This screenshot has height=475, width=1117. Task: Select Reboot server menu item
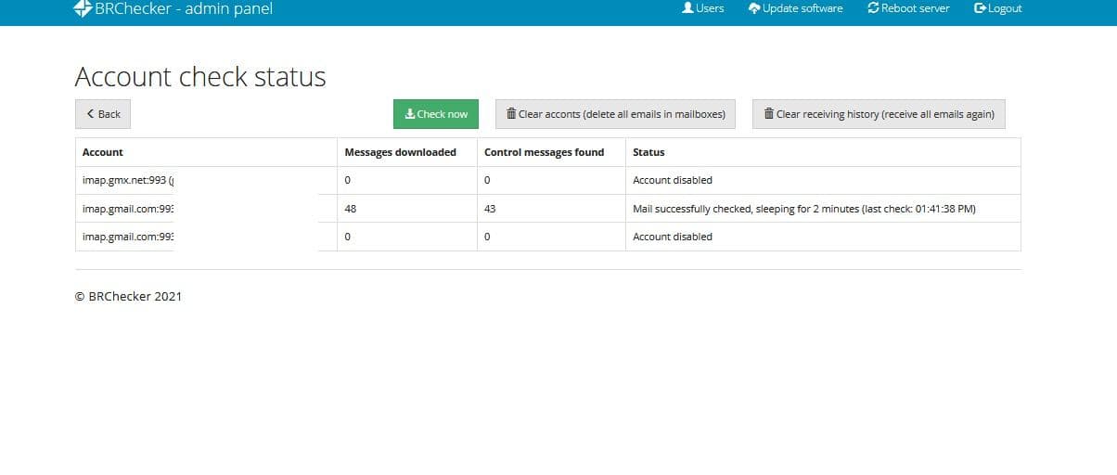(x=909, y=8)
